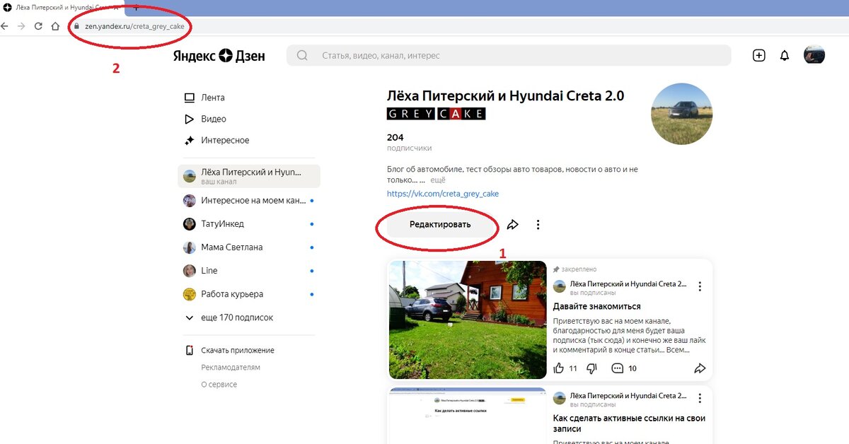Click the browser back arrow
Screen dimensions: 849x444
(4, 26)
